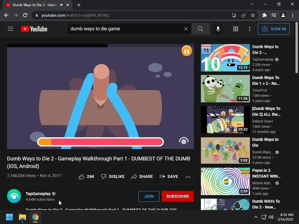Go to YouTube home via logo
The height and width of the screenshot is (224, 299).
point(34,29)
